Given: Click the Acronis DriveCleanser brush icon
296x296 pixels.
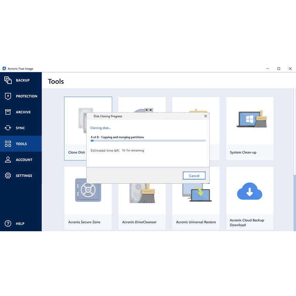Looking at the screenshot, I should click(142, 193).
